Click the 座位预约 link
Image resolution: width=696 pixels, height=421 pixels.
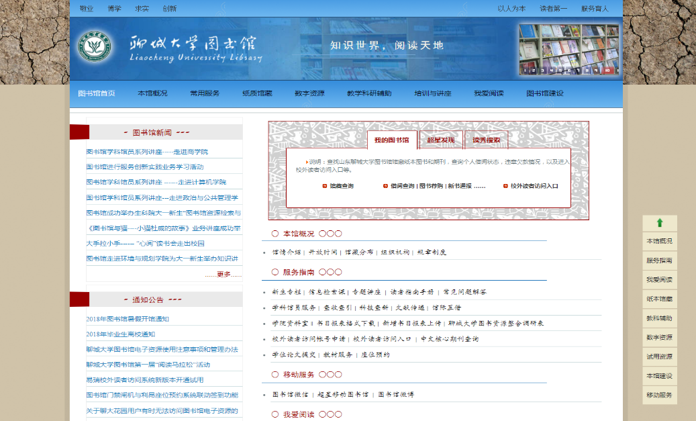click(375, 355)
